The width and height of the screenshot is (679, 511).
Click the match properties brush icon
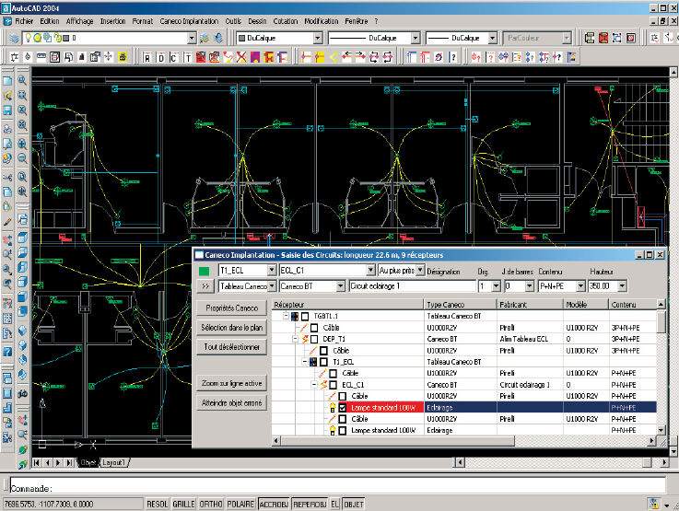[x=7, y=222]
